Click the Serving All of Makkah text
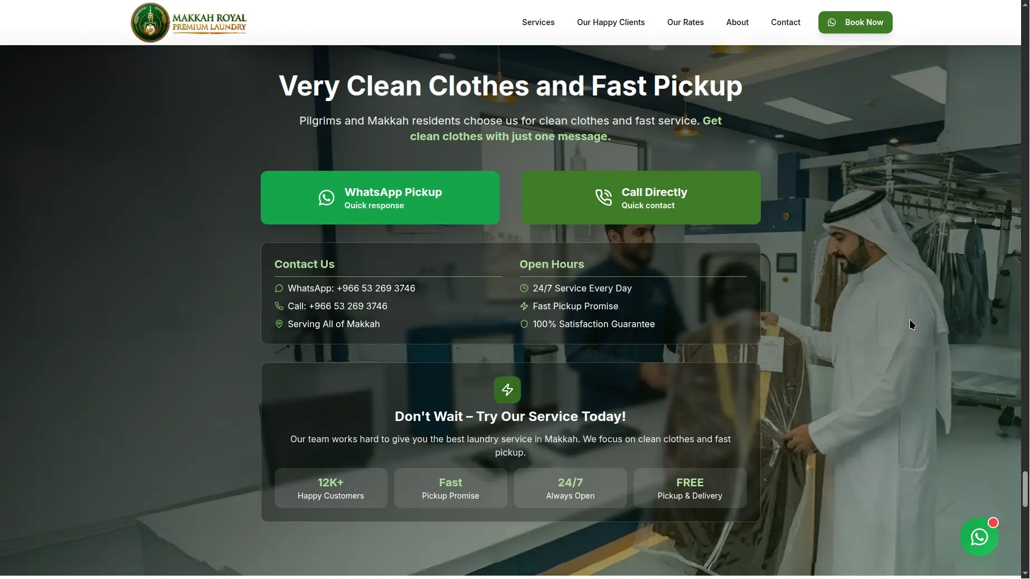 [x=333, y=324]
